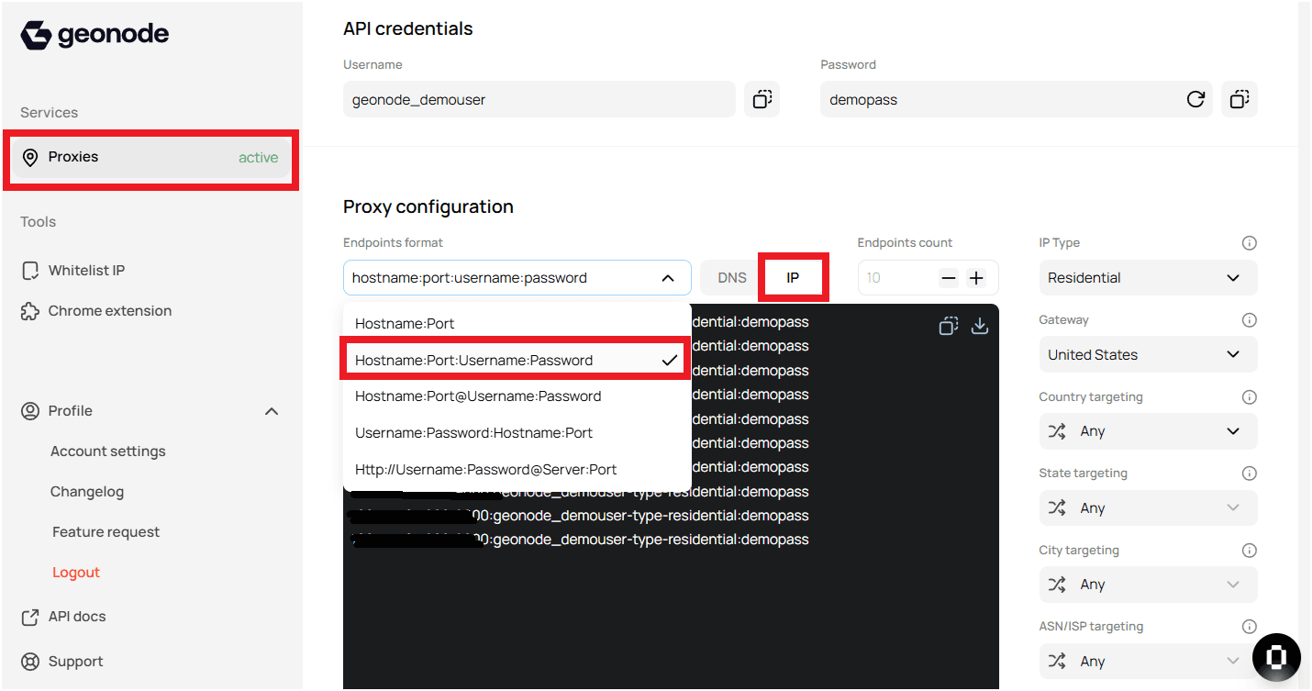Select Hostname:Port@Username:Password format

[478, 396]
